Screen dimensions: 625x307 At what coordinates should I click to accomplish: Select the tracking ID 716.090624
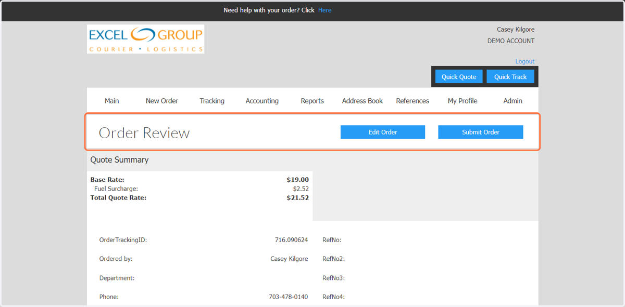pos(291,240)
